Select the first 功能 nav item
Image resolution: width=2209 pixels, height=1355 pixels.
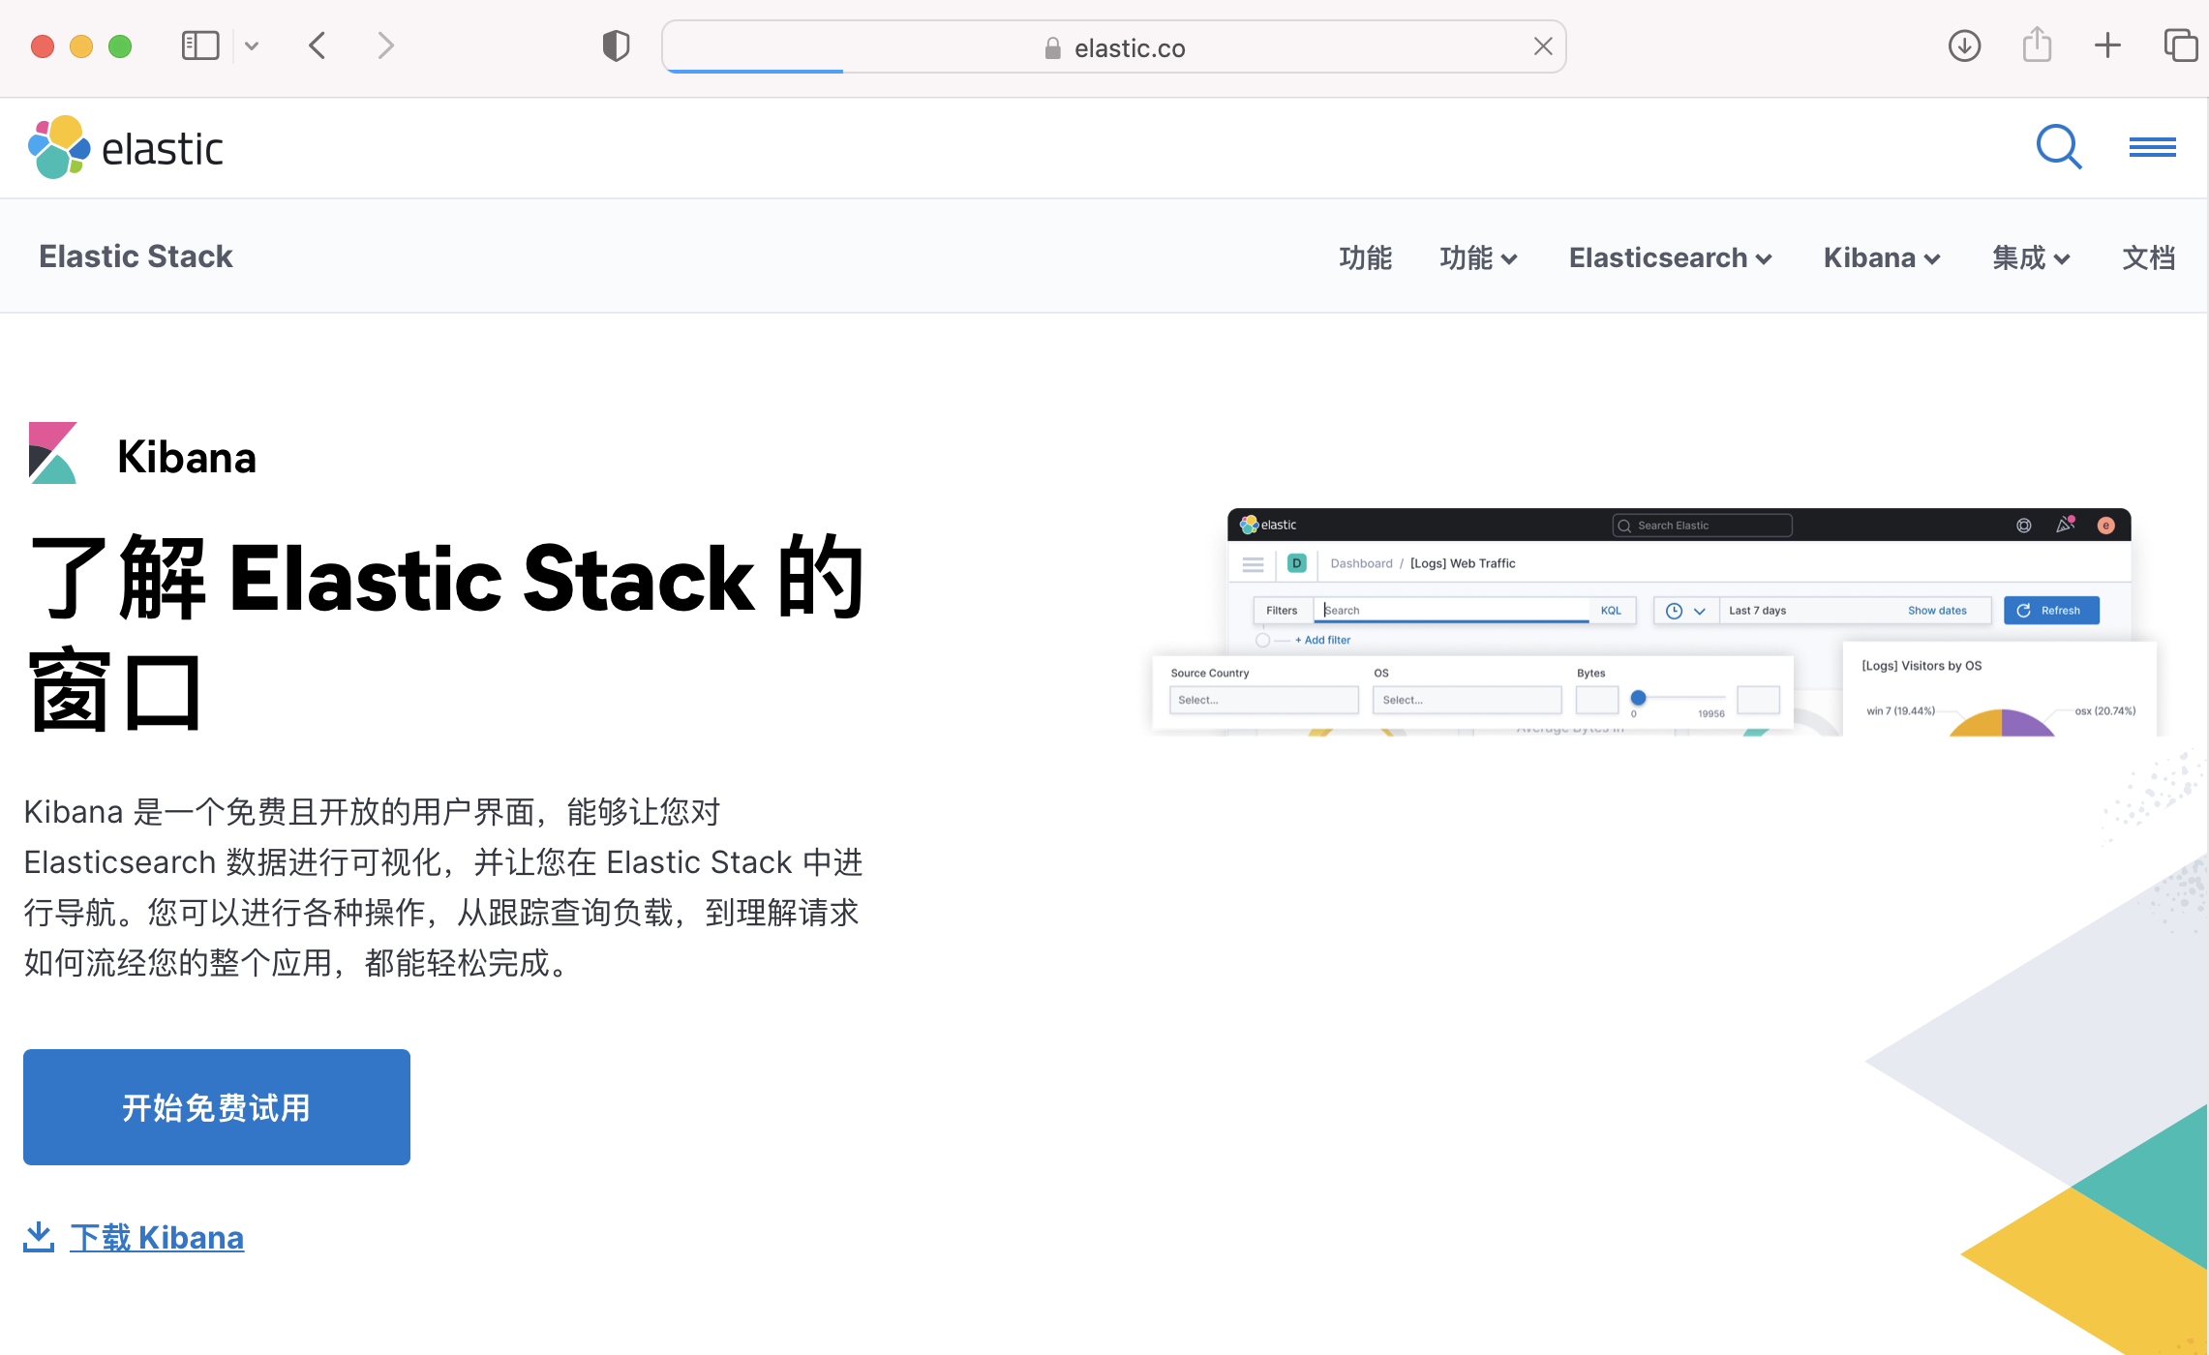pyautogui.click(x=1365, y=257)
